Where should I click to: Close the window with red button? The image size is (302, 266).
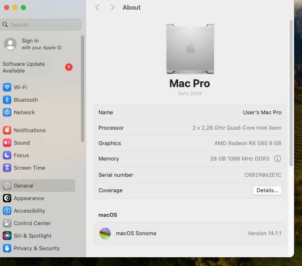coord(7,8)
